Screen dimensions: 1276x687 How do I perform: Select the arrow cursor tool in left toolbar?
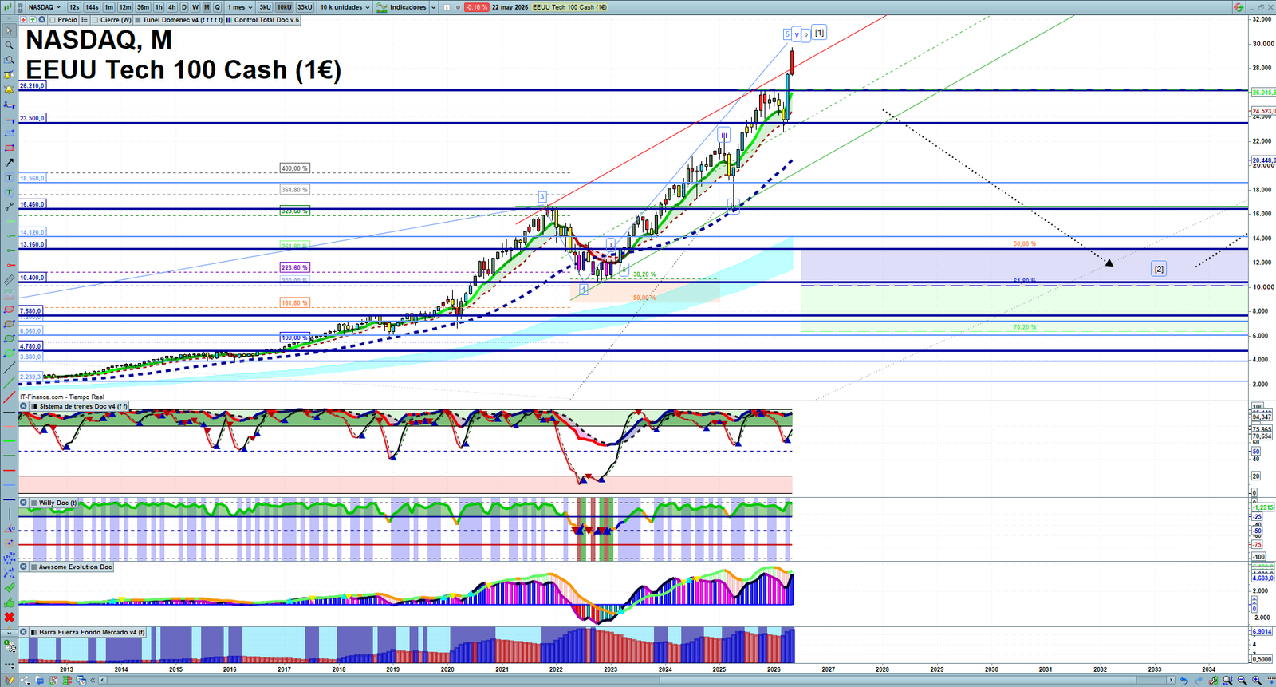(9, 31)
